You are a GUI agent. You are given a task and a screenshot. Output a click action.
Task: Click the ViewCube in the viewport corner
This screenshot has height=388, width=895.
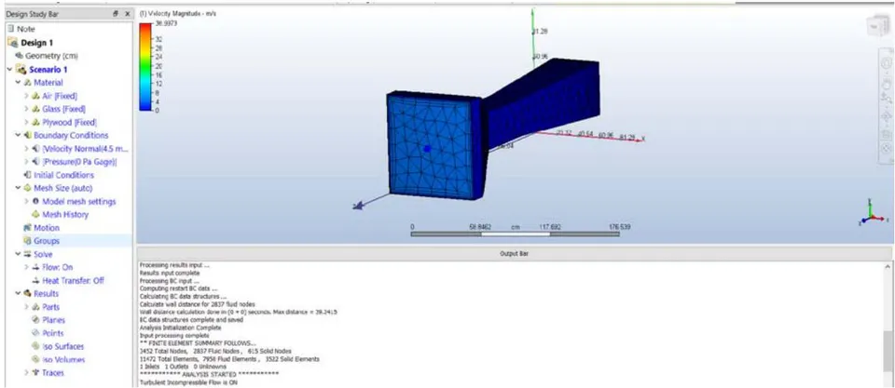point(876,27)
